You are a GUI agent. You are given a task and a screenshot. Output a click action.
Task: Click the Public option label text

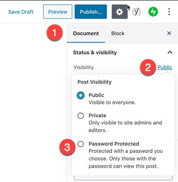pyautogui.click(x=96, y=95)
